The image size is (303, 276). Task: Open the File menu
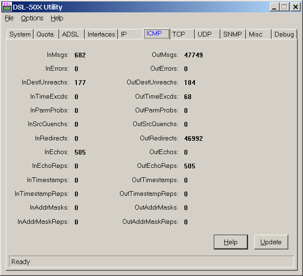point(9,18)
